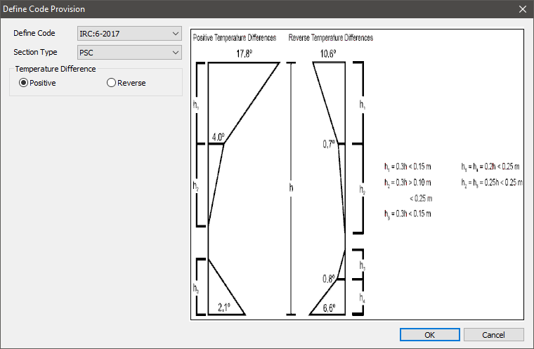Click the 2.1° label at diagram bottom
534x349 pixels.
[224, 307]
